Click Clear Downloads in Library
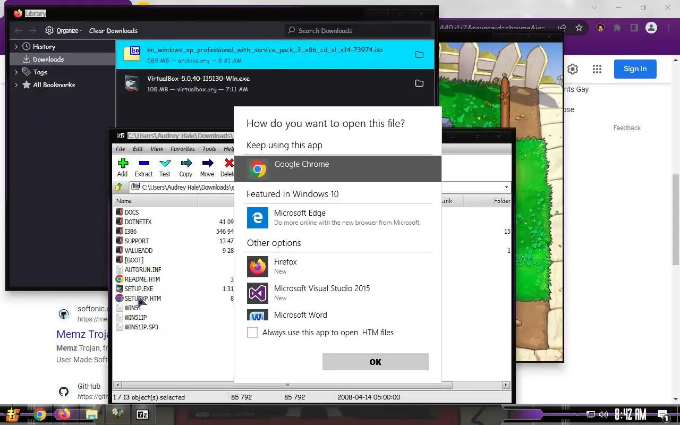This screenshot has width=680, height=425. point(113,31)
